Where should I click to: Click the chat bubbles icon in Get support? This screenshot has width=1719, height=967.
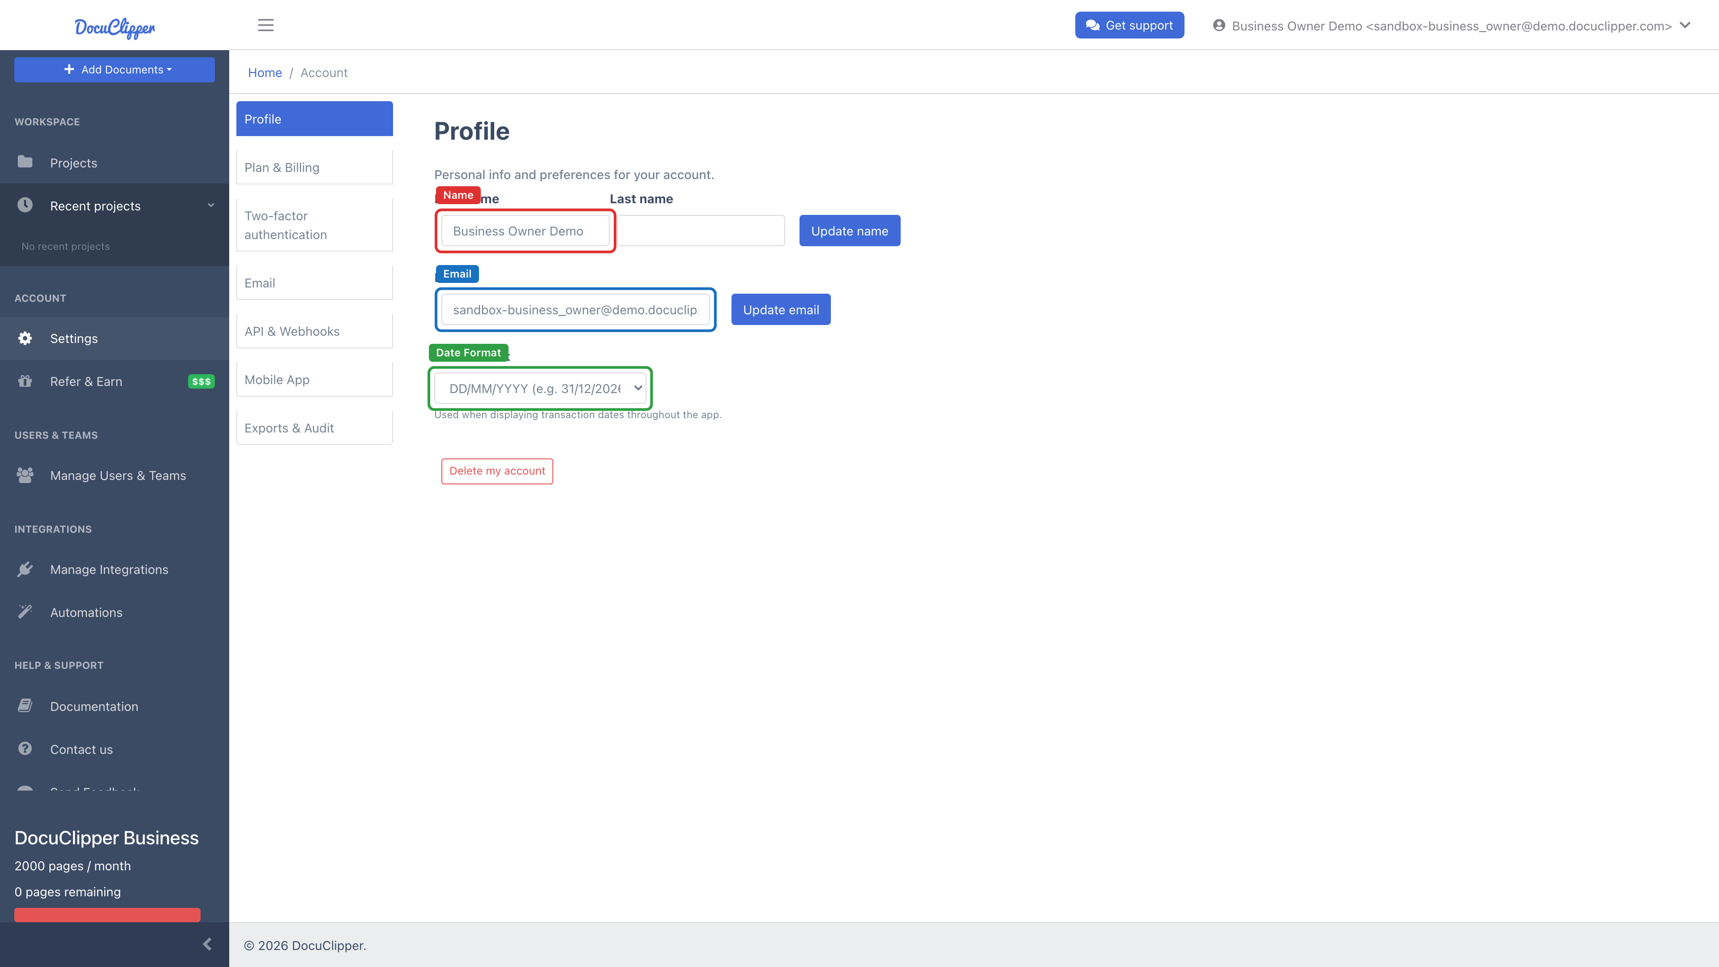[x=1092, y=26]
